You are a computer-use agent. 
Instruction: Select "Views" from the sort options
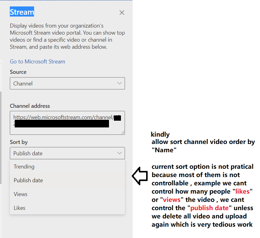coord(20,194)
